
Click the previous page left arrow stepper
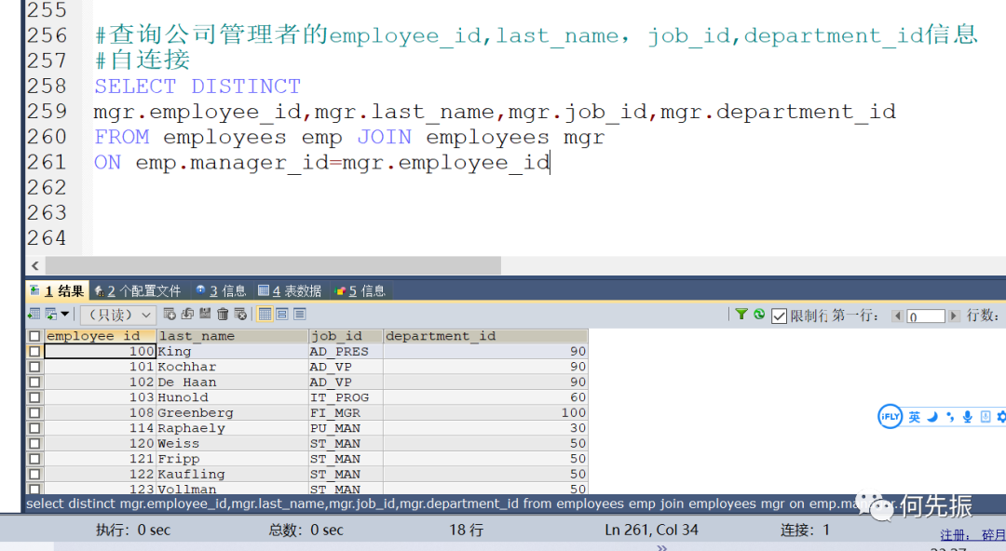(897, 316)
